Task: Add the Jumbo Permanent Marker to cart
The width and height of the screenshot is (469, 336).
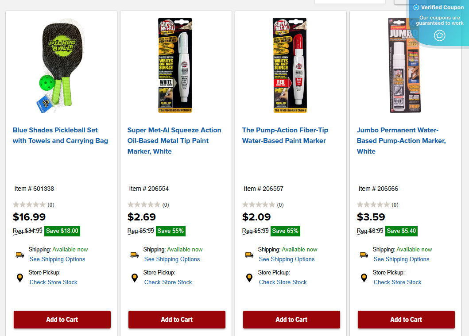Action: (406, 320)
